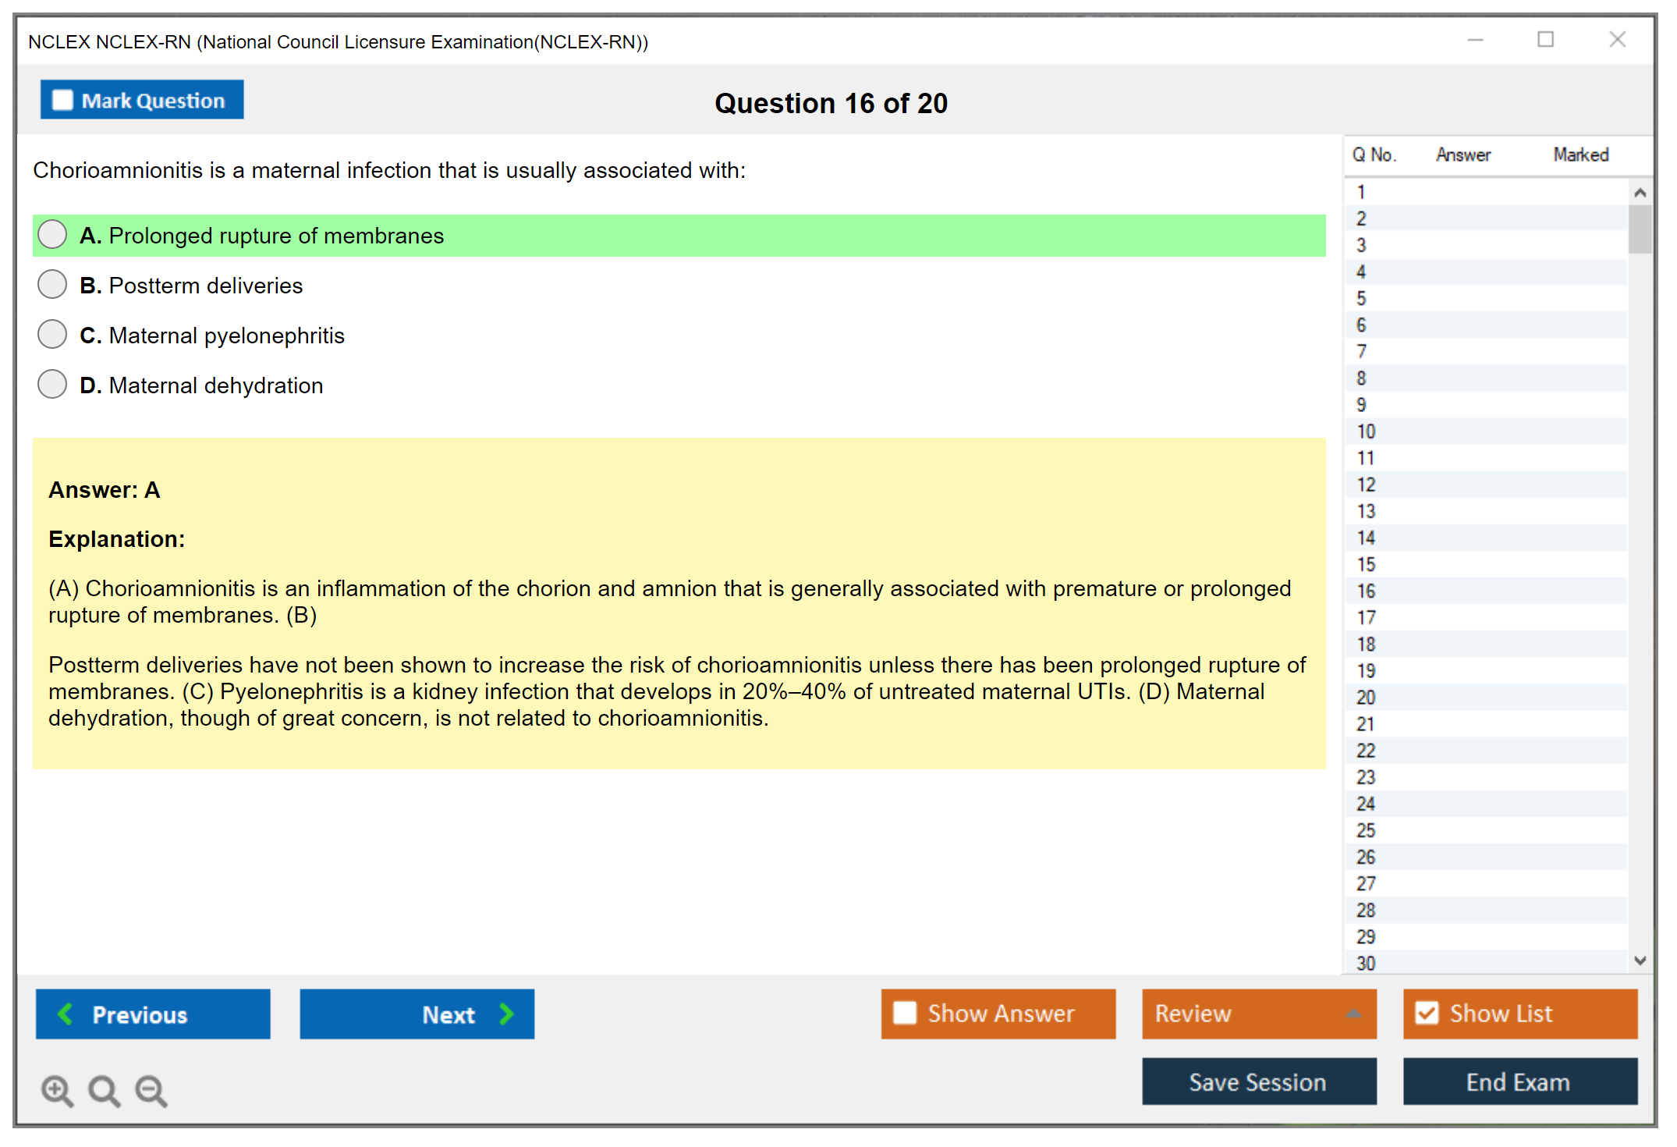The height and width of the screenshot is (1147, 1677).
Task: Click the green left arrow on Previous
Action: pos(66,1014)
